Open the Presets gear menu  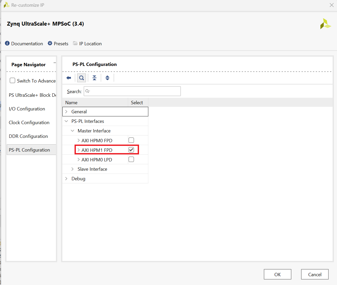pos(58,43)
